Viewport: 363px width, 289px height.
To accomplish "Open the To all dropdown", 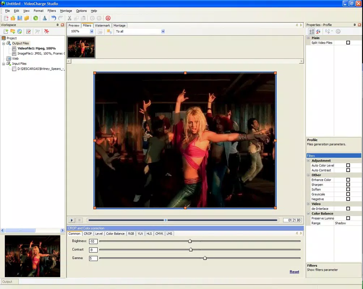I will click(163, 31).
